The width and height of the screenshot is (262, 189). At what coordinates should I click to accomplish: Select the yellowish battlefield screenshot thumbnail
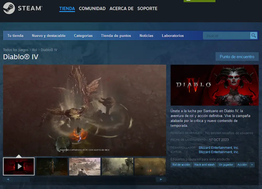click(x=150, y=166)
